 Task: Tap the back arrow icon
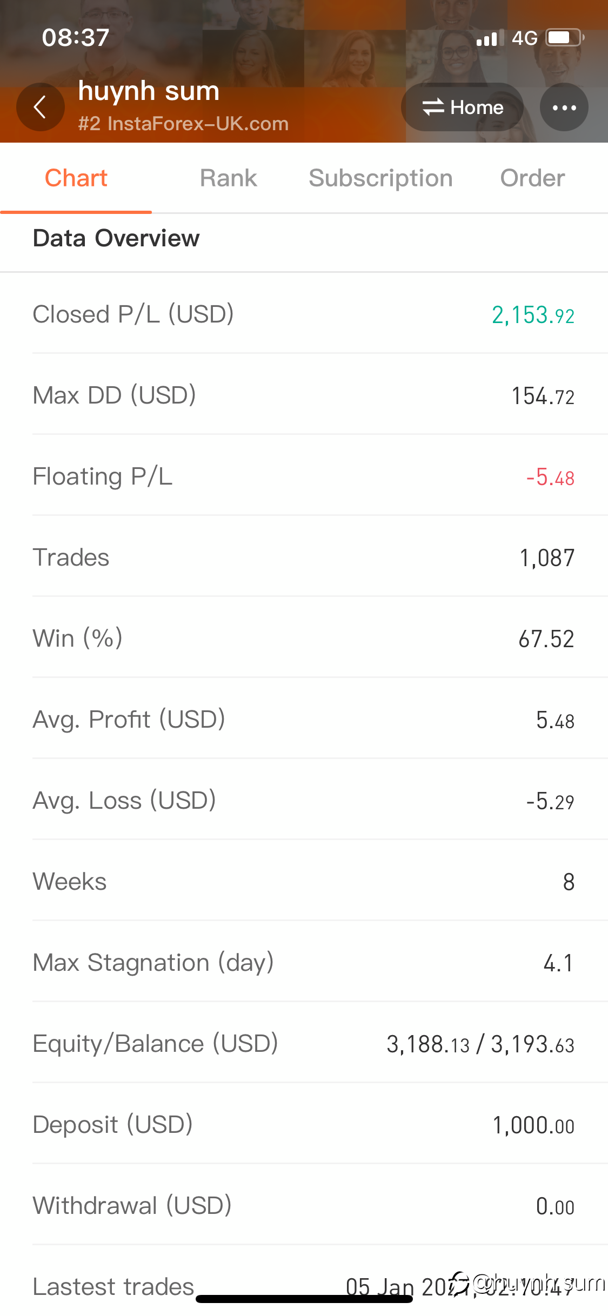(40, 107)
